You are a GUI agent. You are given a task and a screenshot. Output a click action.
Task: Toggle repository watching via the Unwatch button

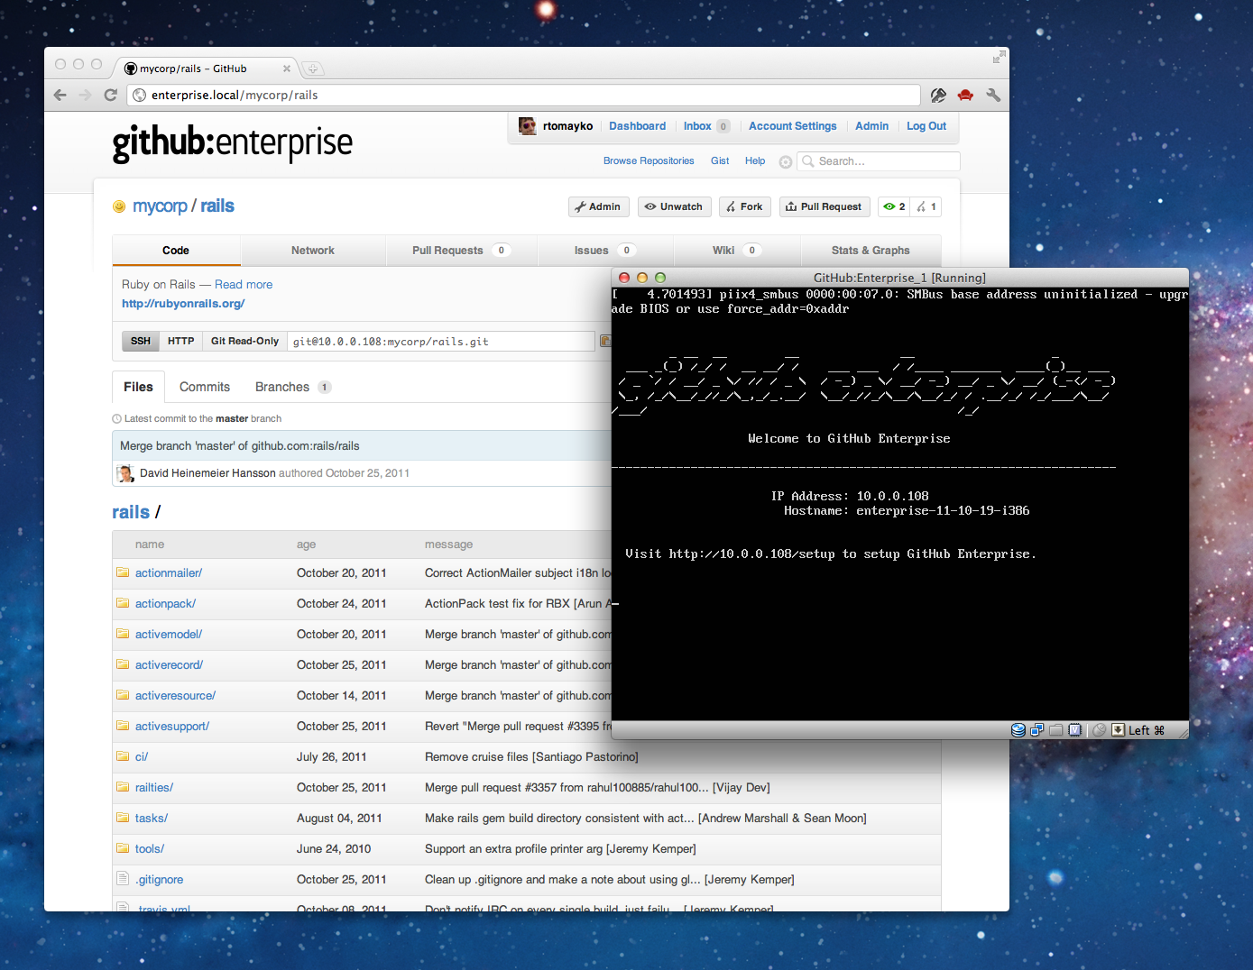click(x=674, y=206)
